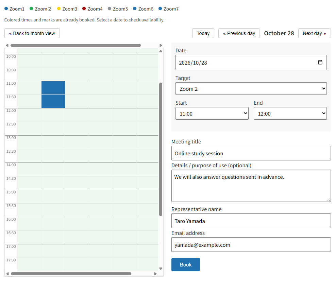The width and height of the screenshot is (335, 293).
Task: Click the 14:00 time label
Action: click(11, 165)
